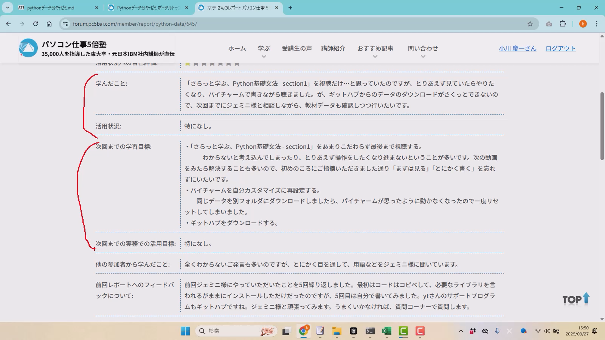Reload the current page
Image resolution: width=605 pixels, height=340 pixels.
pos(36,24)
